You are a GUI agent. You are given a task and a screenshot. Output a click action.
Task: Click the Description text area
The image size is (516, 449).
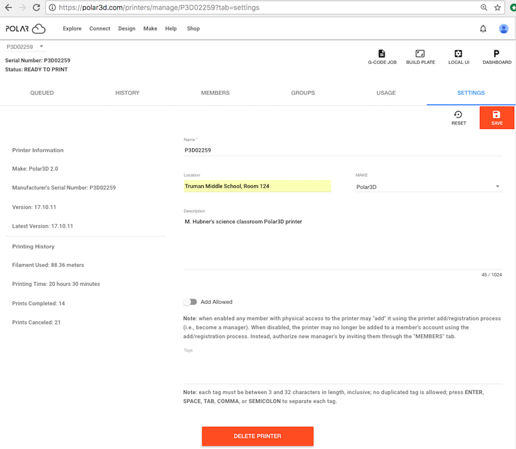point(343,243)
